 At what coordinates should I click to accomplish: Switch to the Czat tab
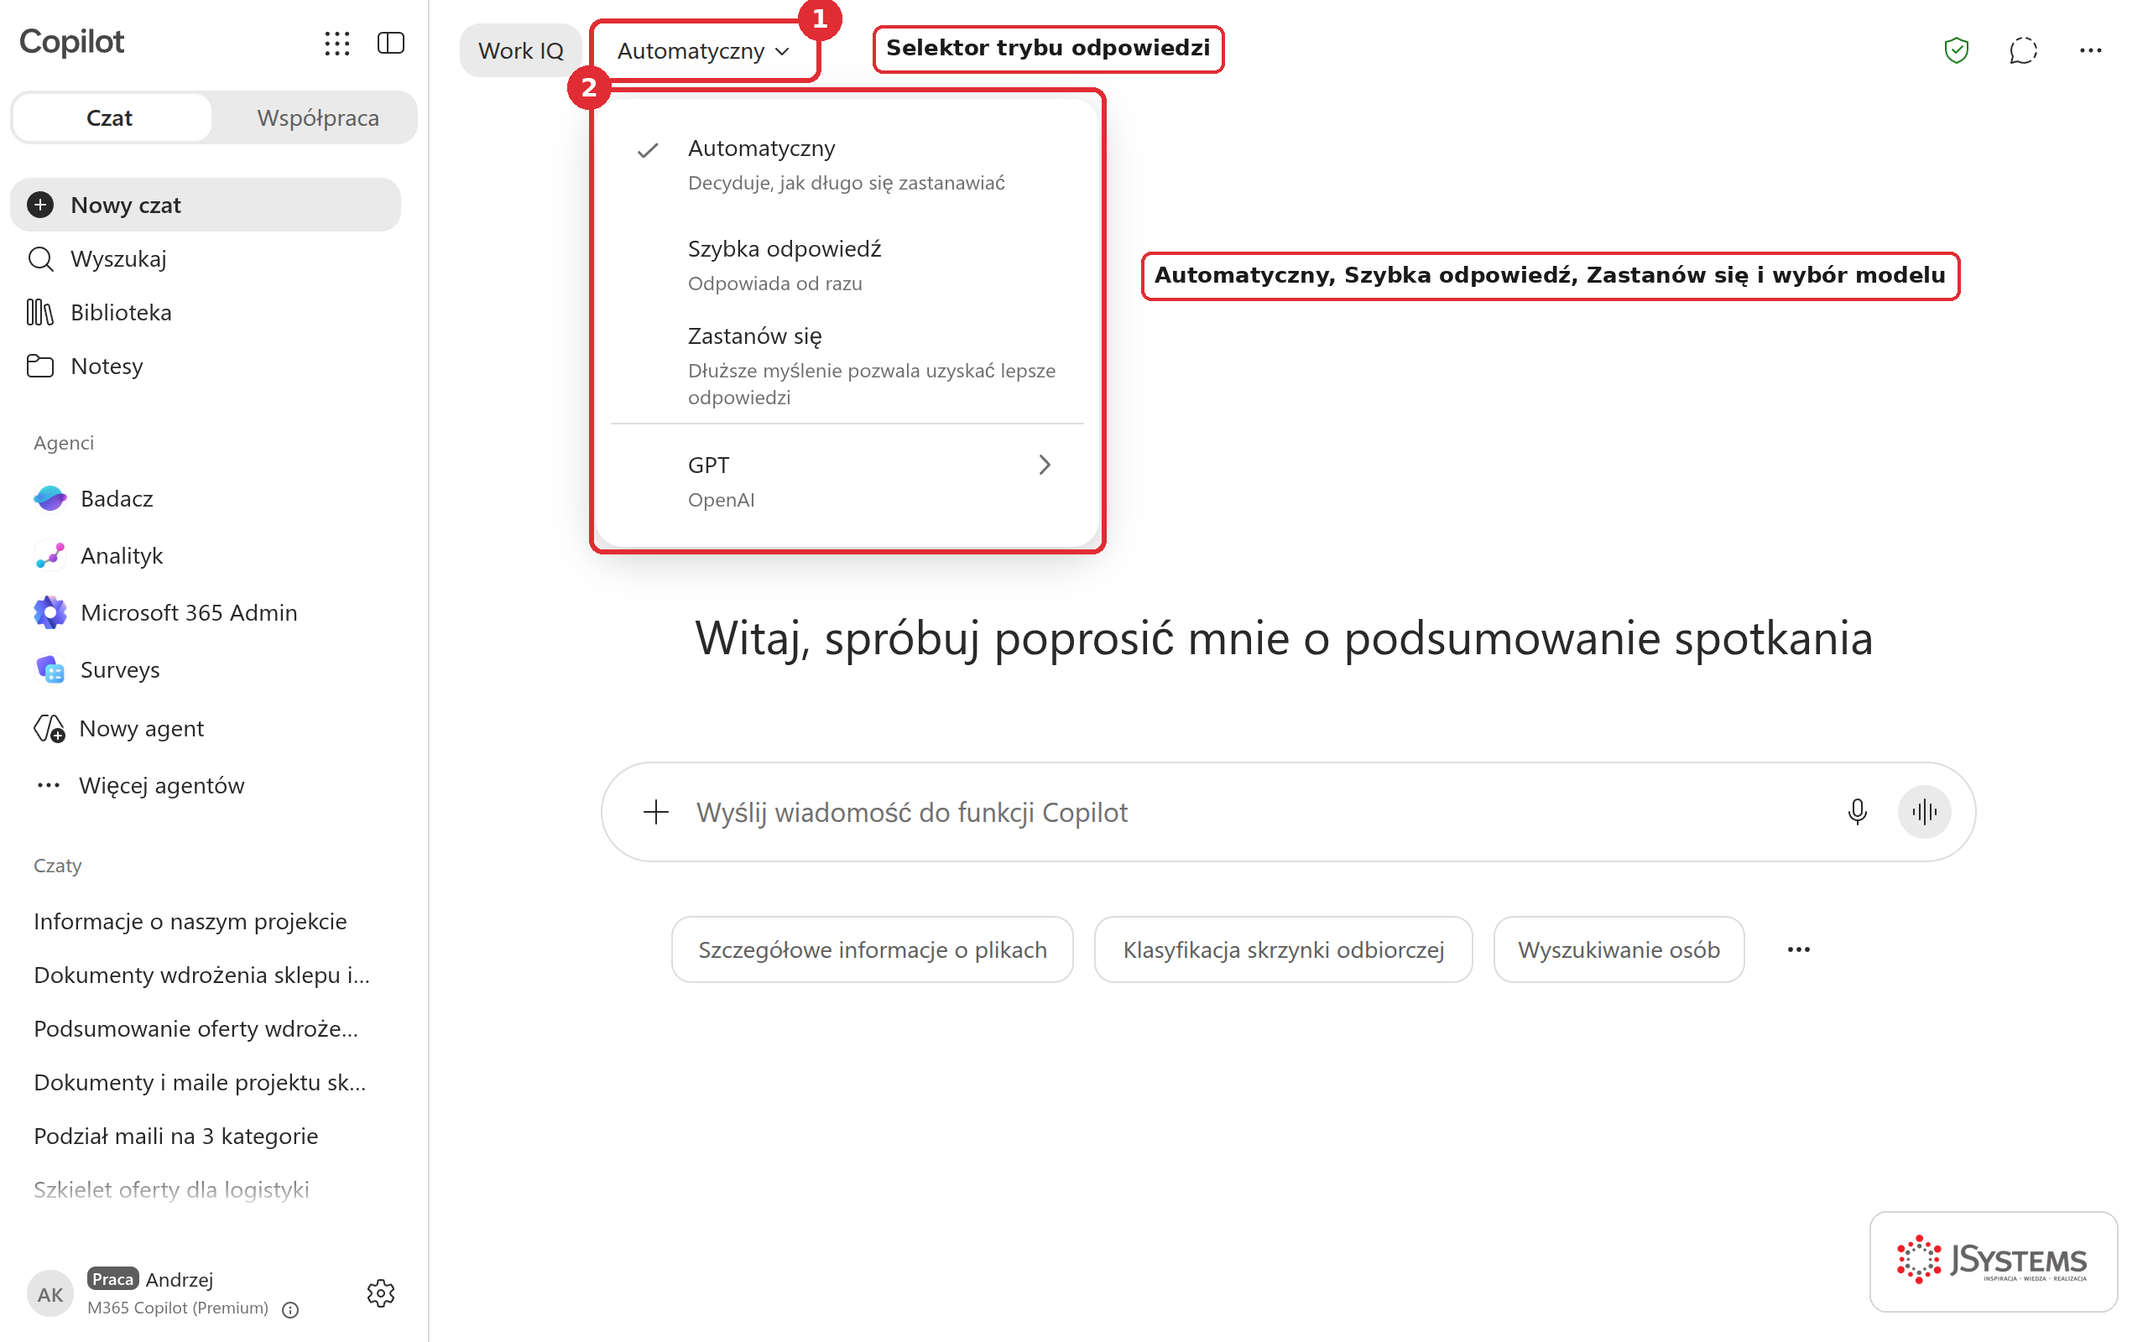click(110, 117)
